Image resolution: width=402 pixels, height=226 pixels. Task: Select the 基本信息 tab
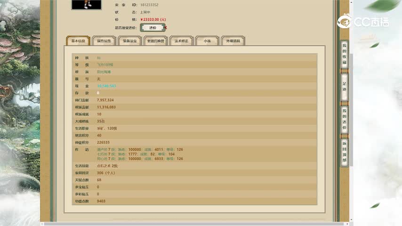pyautogui.click(x=78, y=41)
